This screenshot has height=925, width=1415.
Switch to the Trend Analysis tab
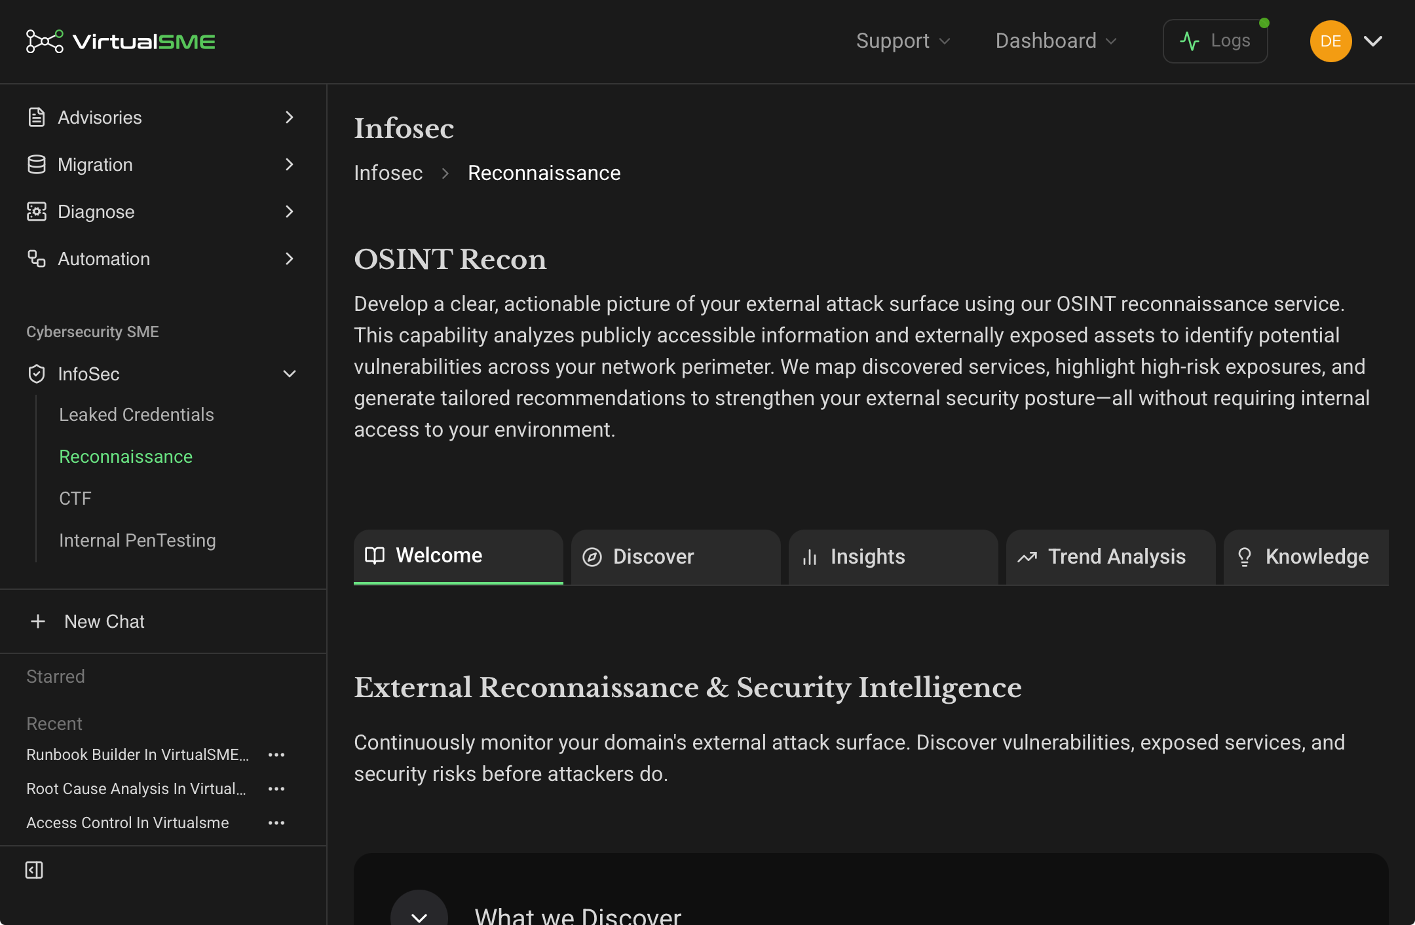[1111, 557]
